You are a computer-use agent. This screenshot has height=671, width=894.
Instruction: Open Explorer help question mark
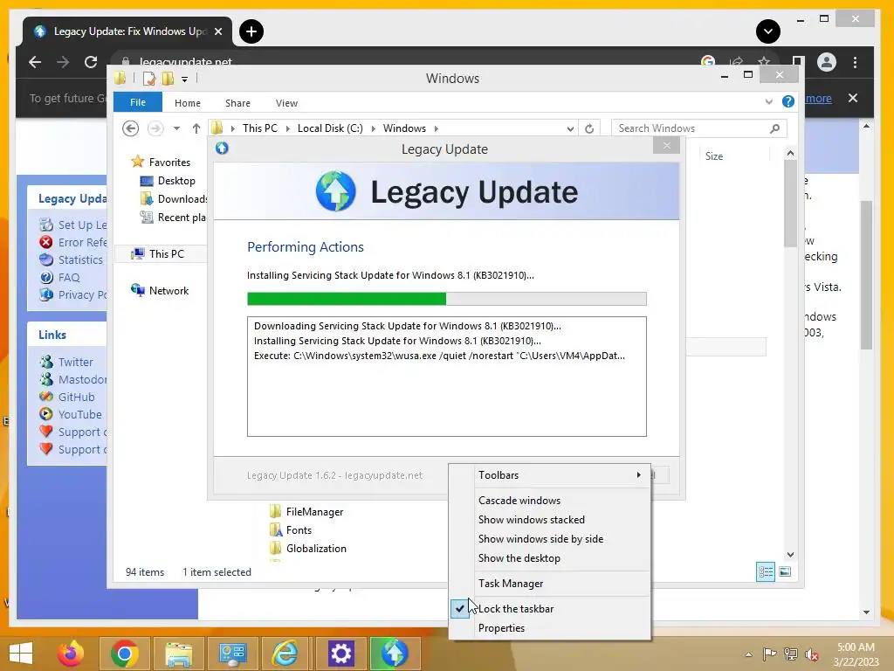[x=788, y=101]
